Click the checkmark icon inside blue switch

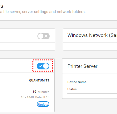pyautogui.click(x=41, y=66)
